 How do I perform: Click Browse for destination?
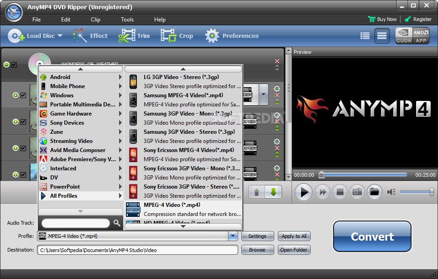(257, 250)
